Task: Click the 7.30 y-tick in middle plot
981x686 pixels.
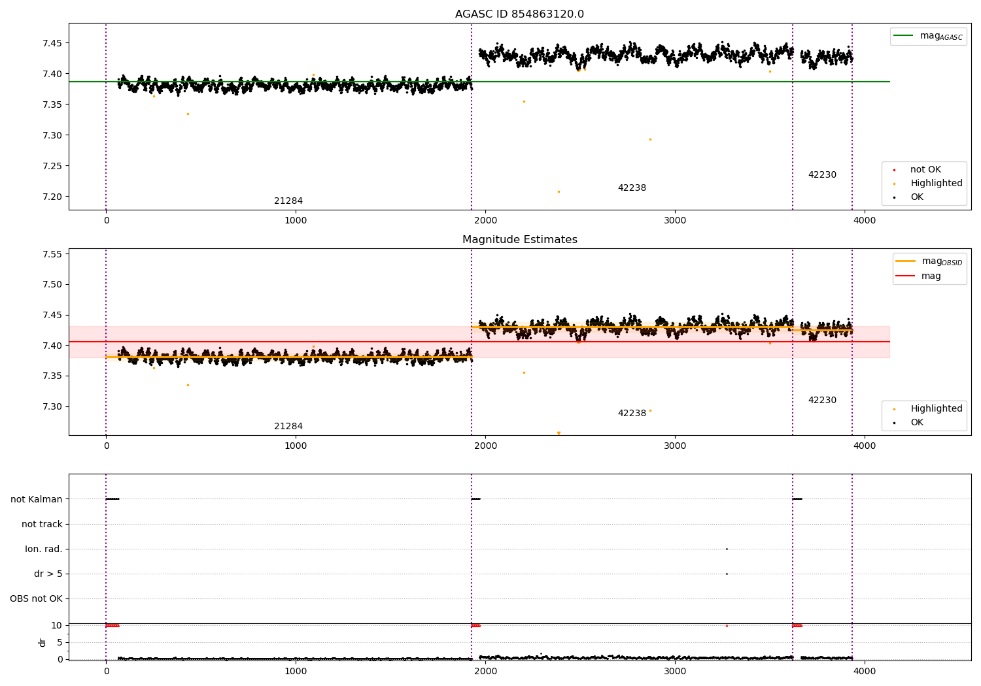Action: [x=52, y=406]
